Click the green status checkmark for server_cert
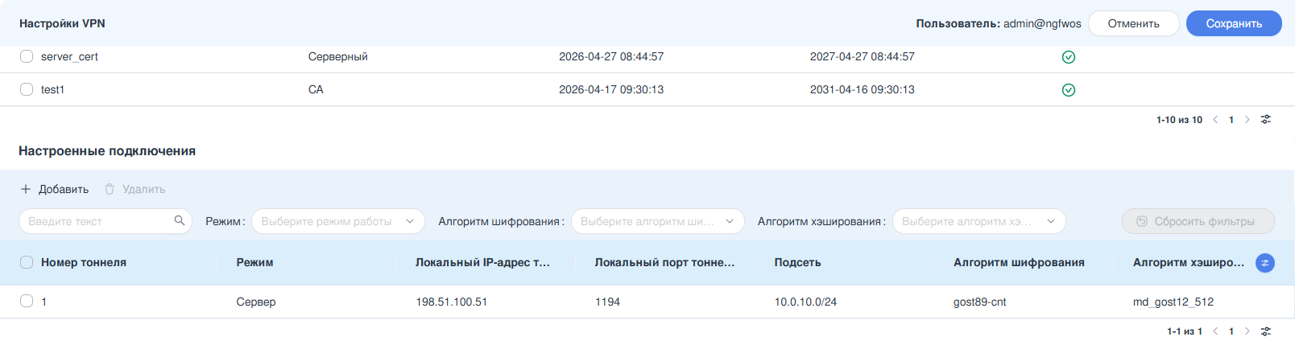Screen dimensions: 1295x341 tap(1069, 57)
